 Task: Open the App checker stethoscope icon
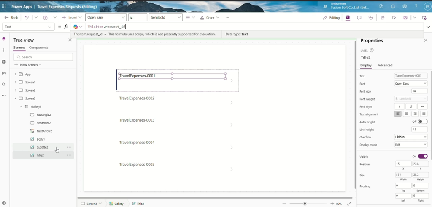(x=370, y=18)
